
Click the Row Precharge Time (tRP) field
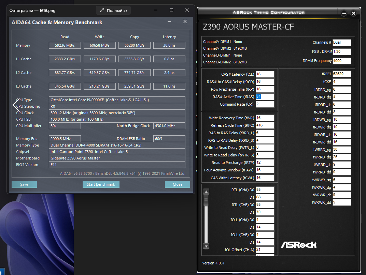pyautogui.click(x=265, y=89)
